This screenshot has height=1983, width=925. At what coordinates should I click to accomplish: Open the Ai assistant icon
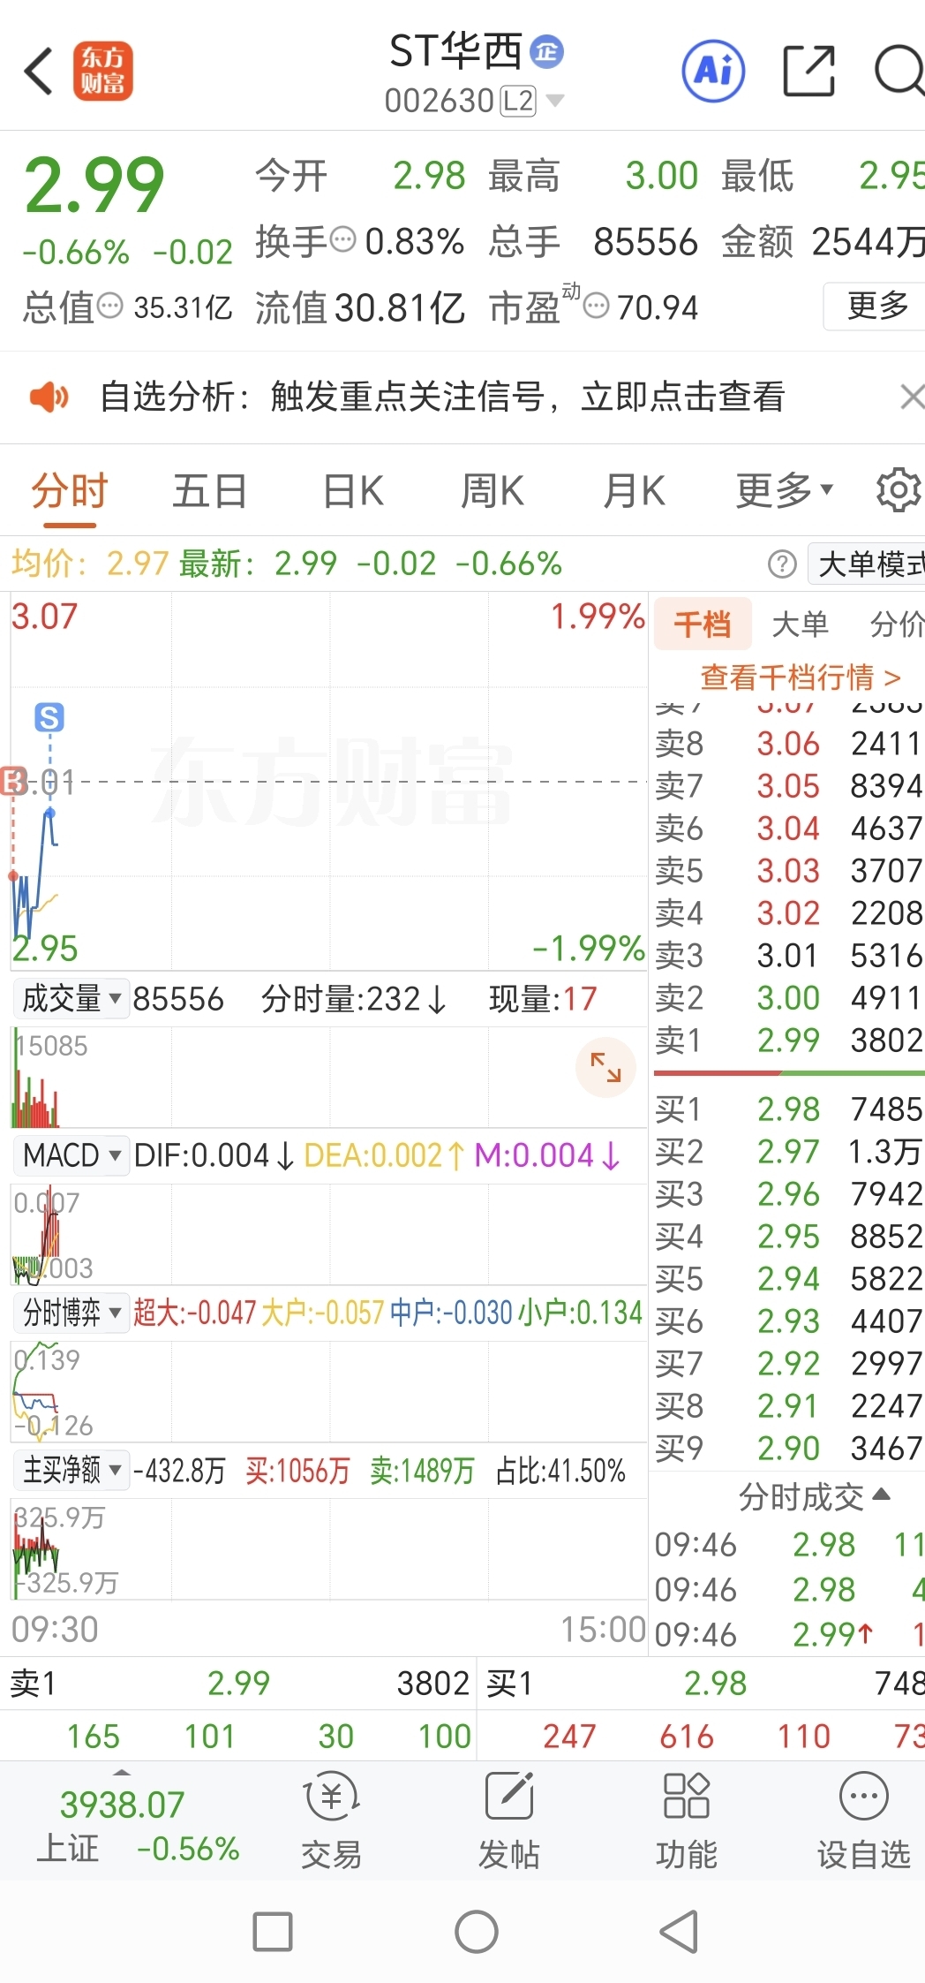coord(713,71)
